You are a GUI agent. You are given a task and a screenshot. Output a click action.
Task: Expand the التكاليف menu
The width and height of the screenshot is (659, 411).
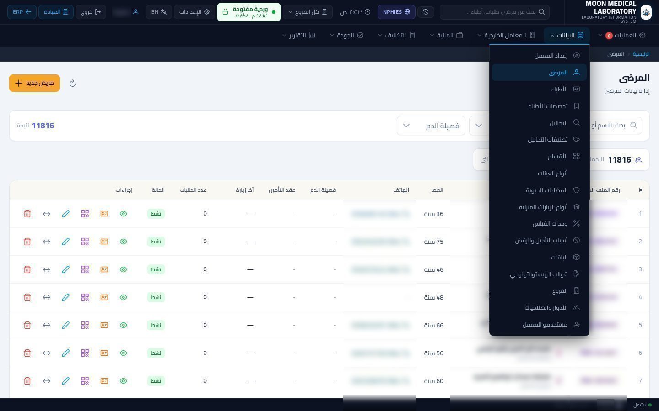pos(396,35)
